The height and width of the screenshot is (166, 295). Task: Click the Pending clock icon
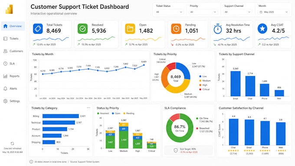176,29
